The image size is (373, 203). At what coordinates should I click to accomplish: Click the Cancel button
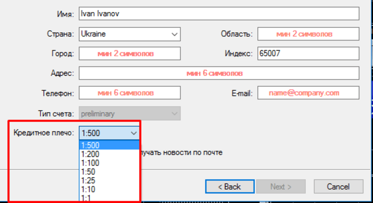coord(338,187)
